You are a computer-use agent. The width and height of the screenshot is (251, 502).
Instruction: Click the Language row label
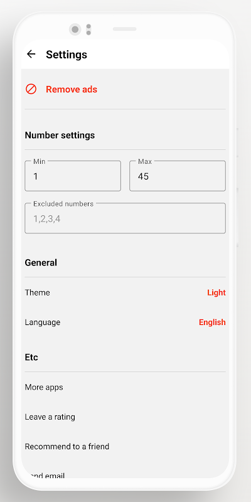click(x=43, y=323)
